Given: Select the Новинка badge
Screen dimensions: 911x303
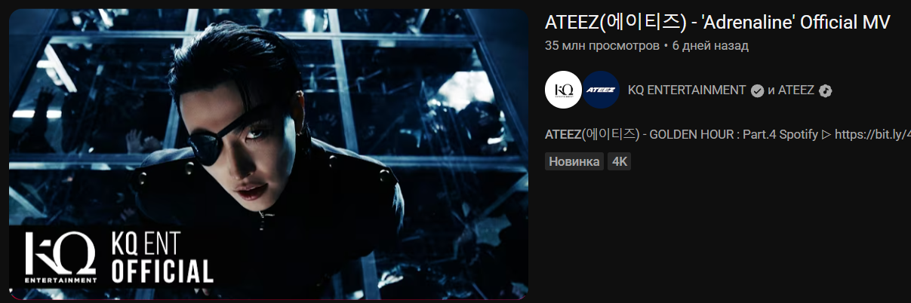Looking at the screenshot, I should tap(574, 161).
